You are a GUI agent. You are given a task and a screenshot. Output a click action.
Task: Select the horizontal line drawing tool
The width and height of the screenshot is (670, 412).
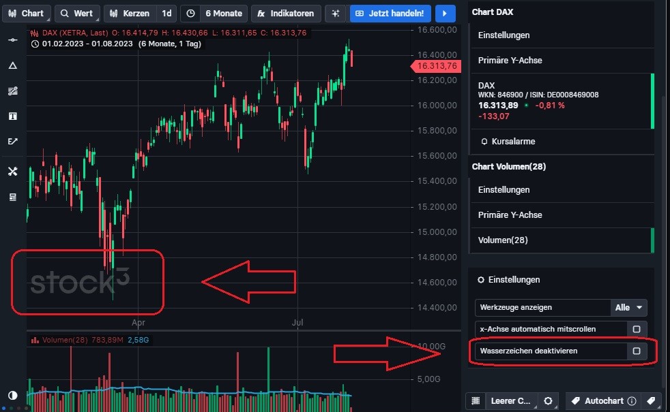click(13, 40)
